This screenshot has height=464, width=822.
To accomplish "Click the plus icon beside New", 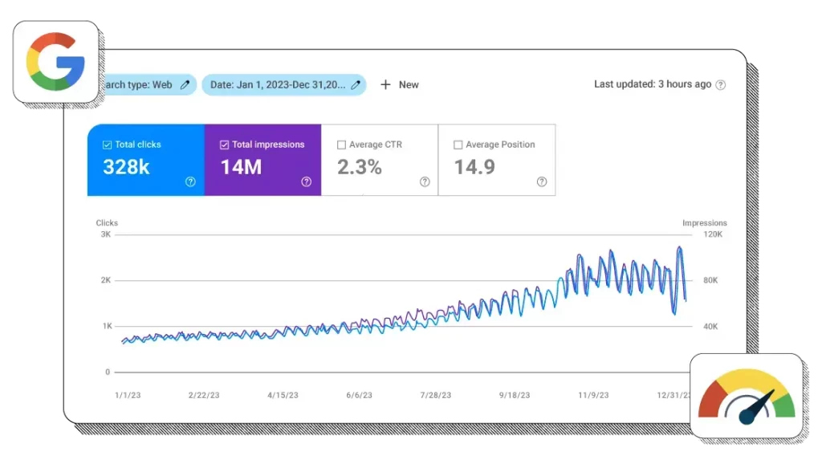I will click(385, 84).
